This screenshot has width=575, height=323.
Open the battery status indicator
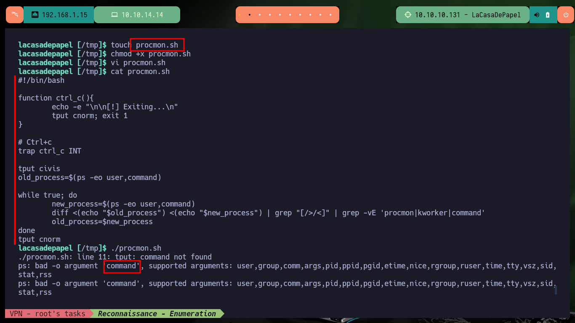[x=548, y=15]
